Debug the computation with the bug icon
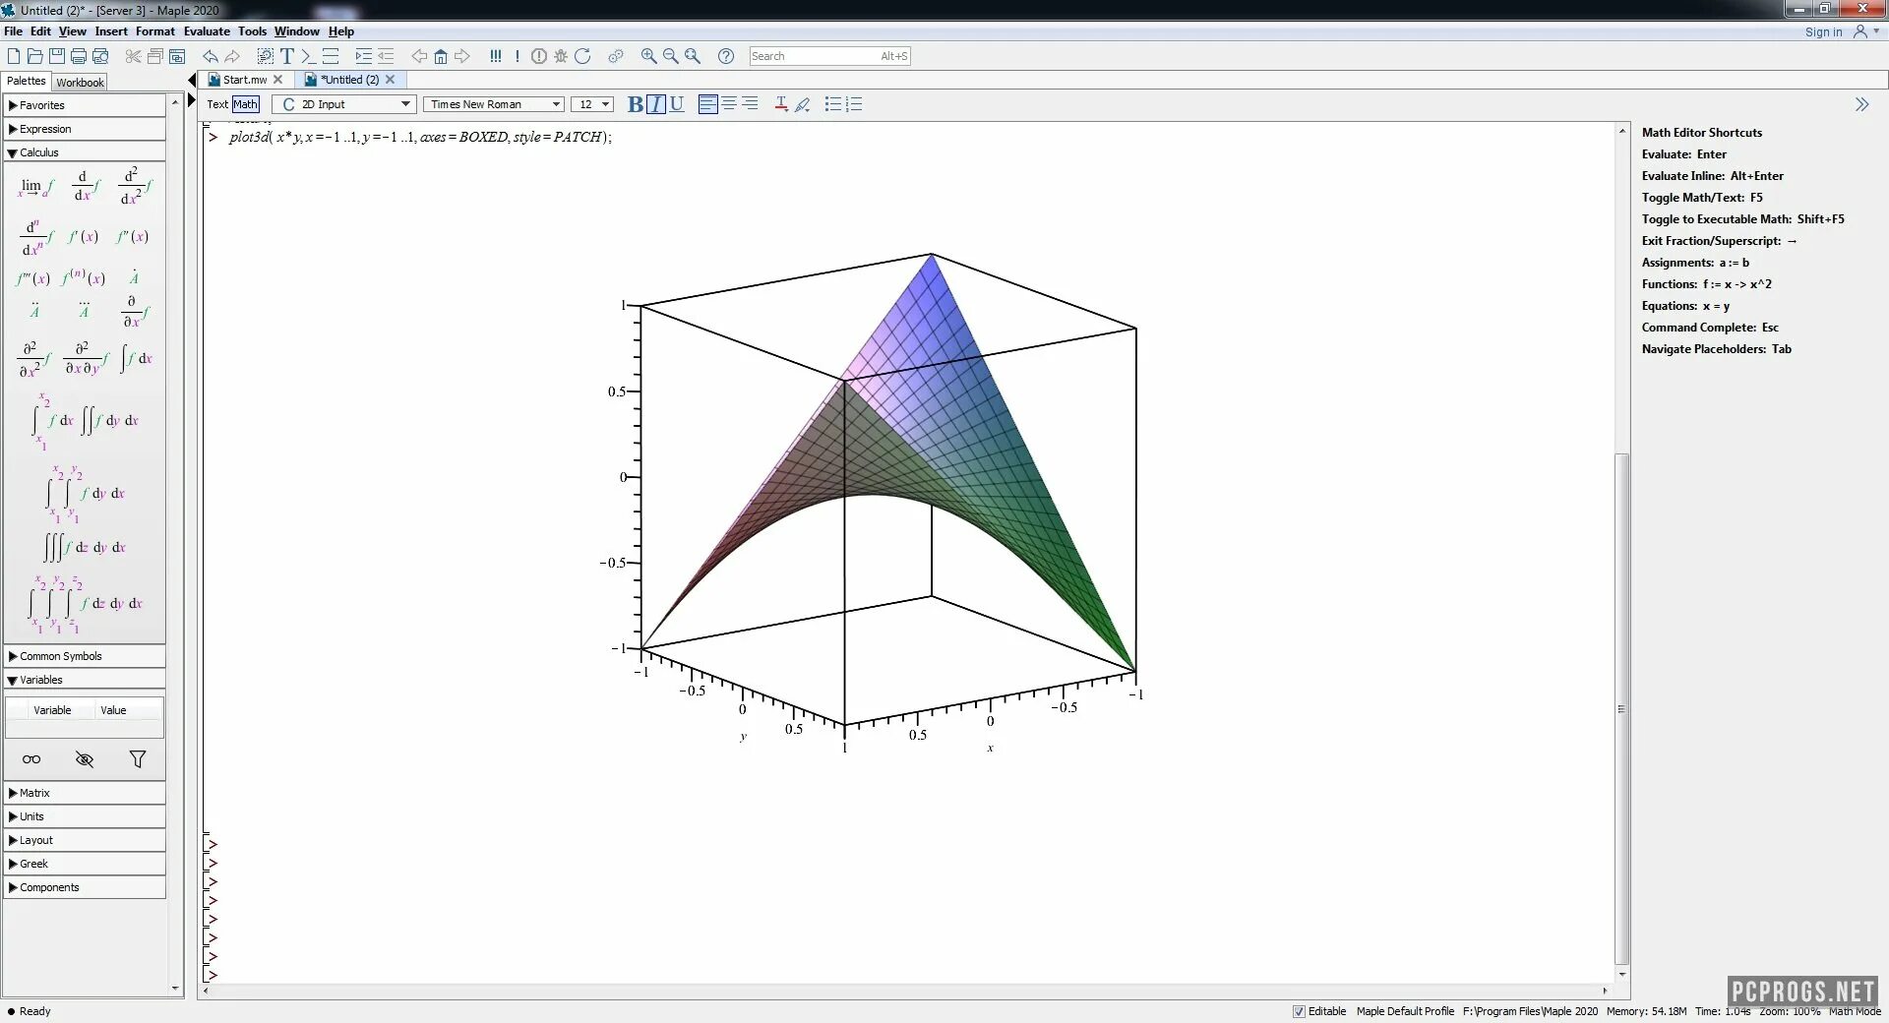1889x1023 pixels. [561, 56]
